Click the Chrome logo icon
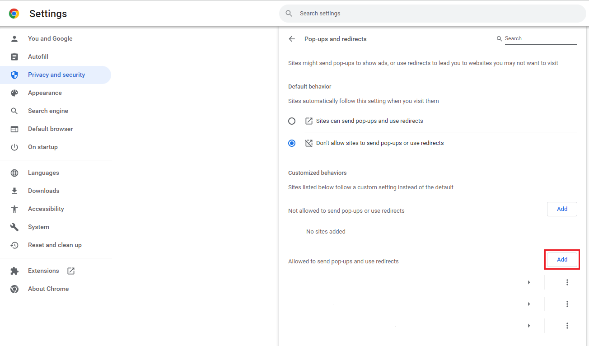Viewport: 589px width, 346px height. pyautogui.click(x=14, y=14)
